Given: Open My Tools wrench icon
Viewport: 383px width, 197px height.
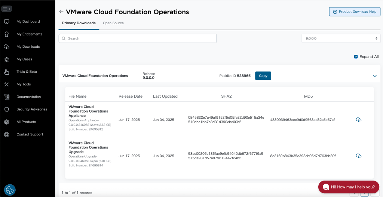Looking at the screenshot, I should coord(6,84).
